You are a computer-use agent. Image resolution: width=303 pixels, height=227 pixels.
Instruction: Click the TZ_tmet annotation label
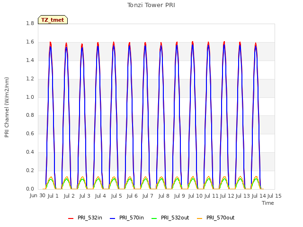(x=53, y=20)
